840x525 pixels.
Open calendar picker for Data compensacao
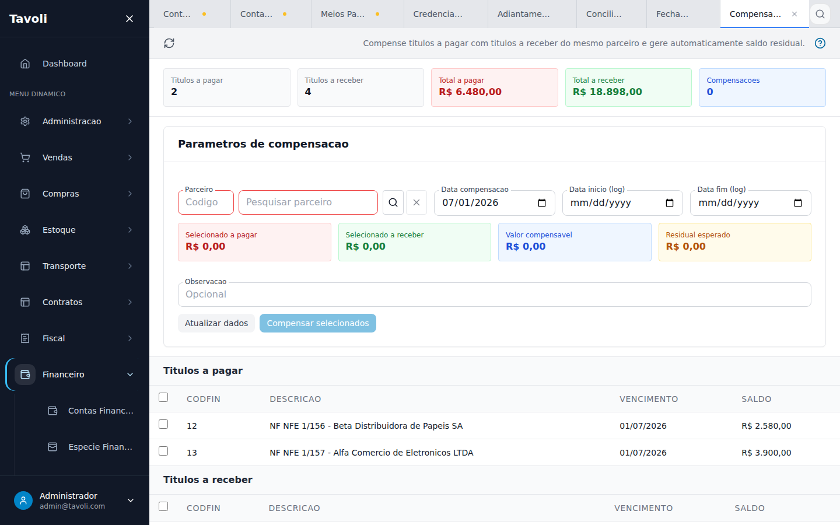[542, 203]
